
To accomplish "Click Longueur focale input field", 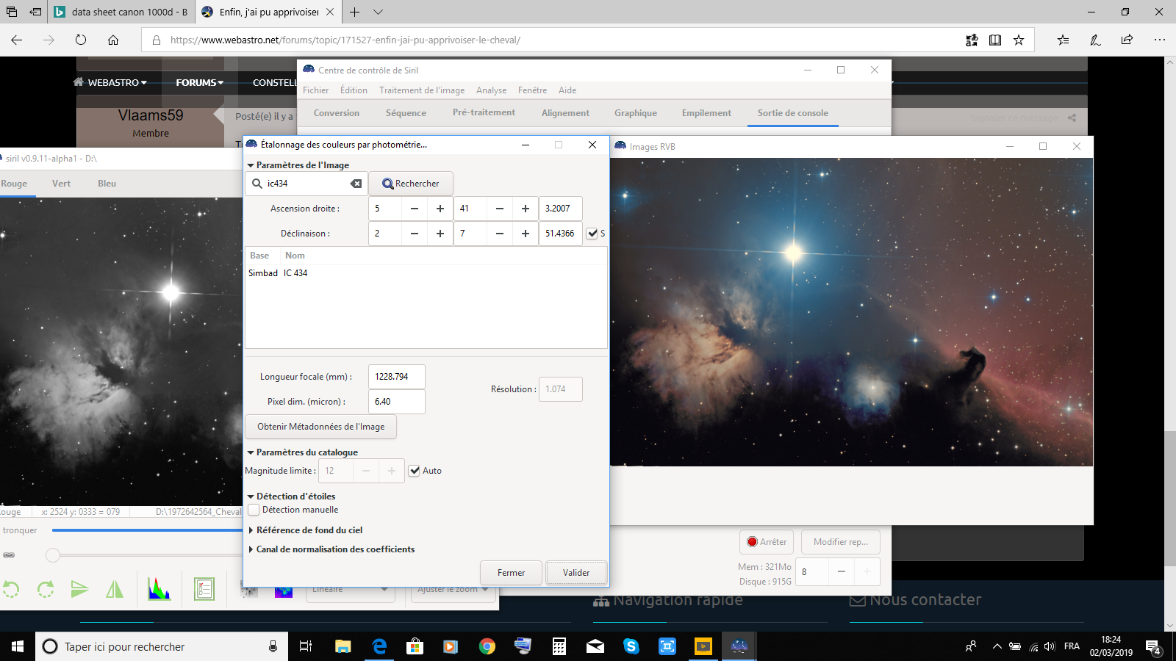I will coord(396,377).
